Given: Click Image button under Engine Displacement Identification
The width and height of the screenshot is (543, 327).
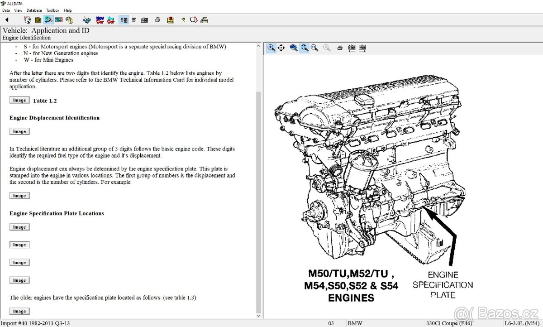Looking at the screenshot, I should (x=19, y=131).
